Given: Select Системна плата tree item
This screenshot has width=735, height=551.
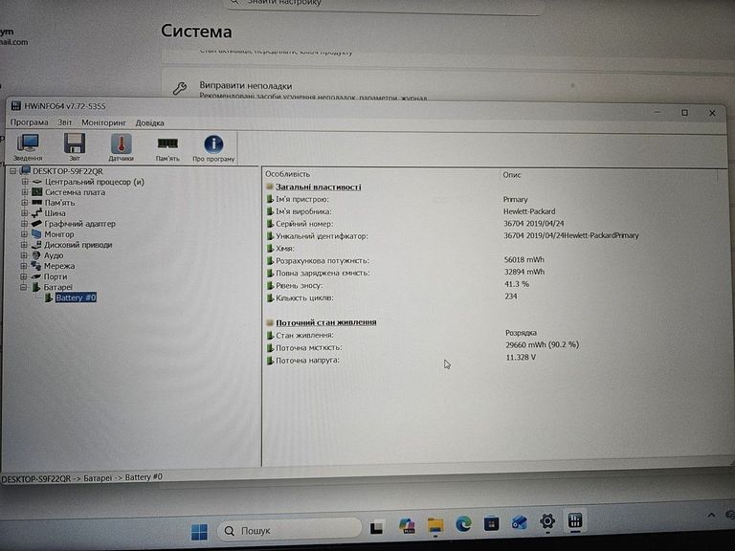Looking at the screenshot, I should click(x=75, y=192).
